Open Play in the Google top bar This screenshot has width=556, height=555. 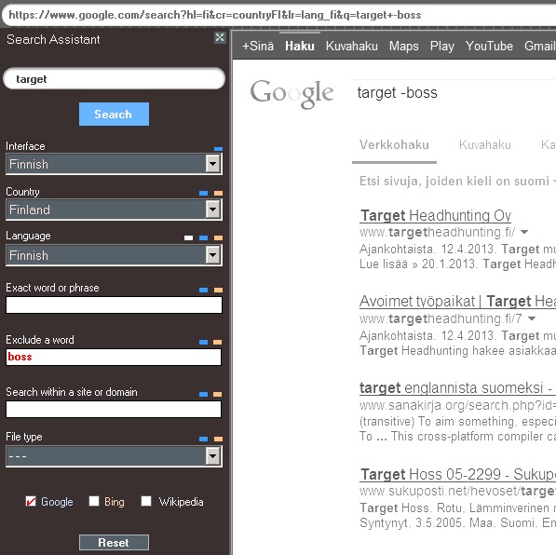[x=442, y=47]
